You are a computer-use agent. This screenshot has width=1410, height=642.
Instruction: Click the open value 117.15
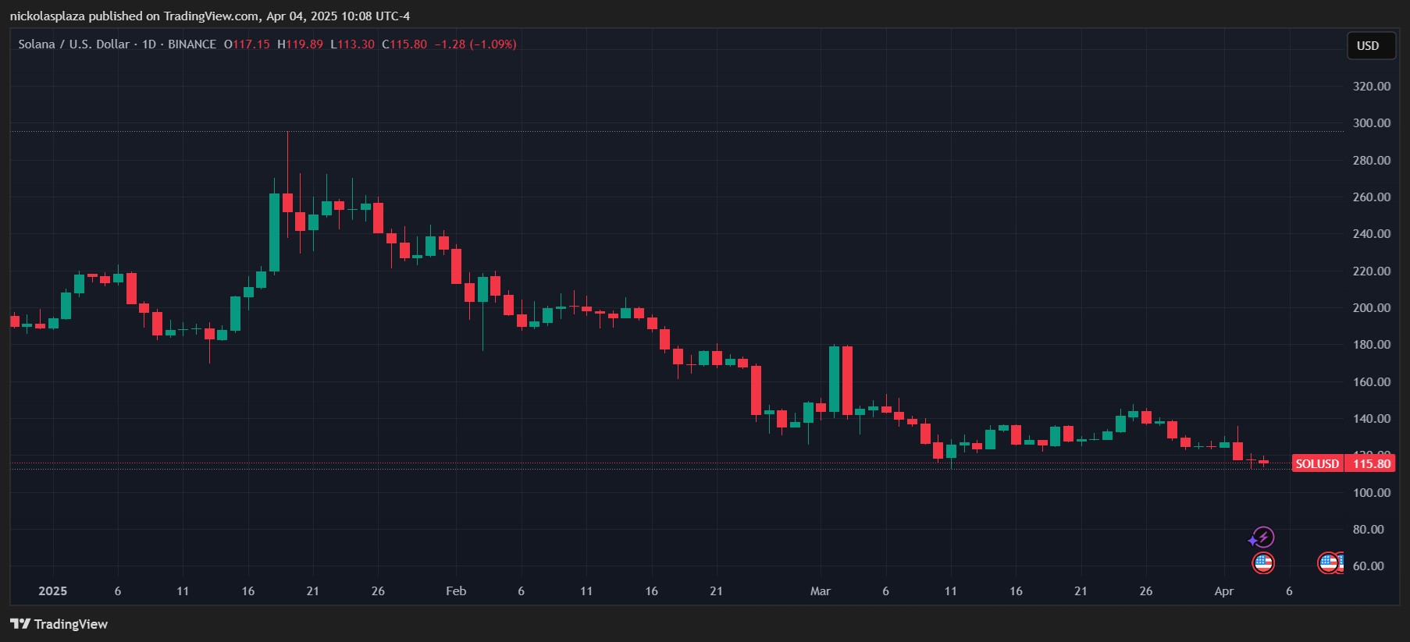[251, 44]
